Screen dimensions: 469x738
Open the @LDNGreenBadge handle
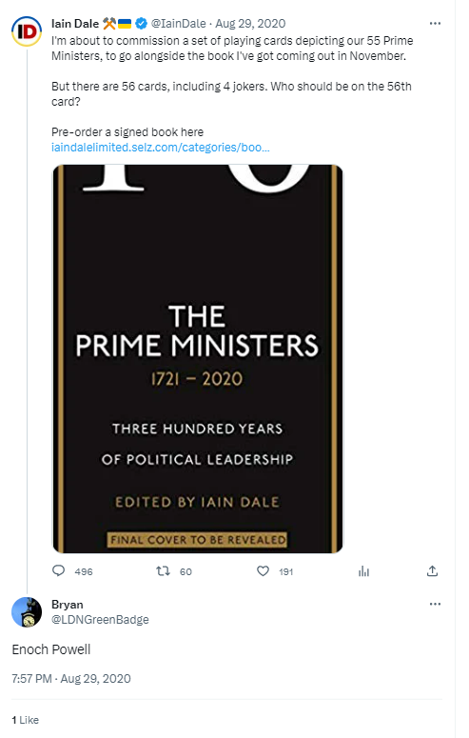(100, 619)
